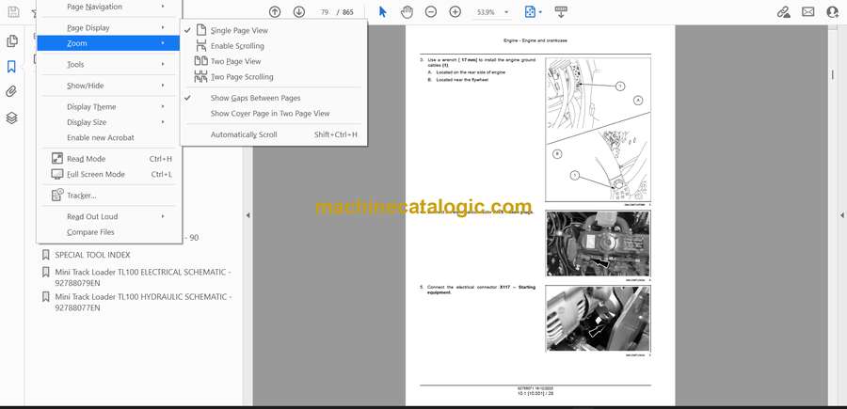Screen dimensions: 847x409
Task: Click the Full Screen Mode monitor icon
Action: [57, 174]
